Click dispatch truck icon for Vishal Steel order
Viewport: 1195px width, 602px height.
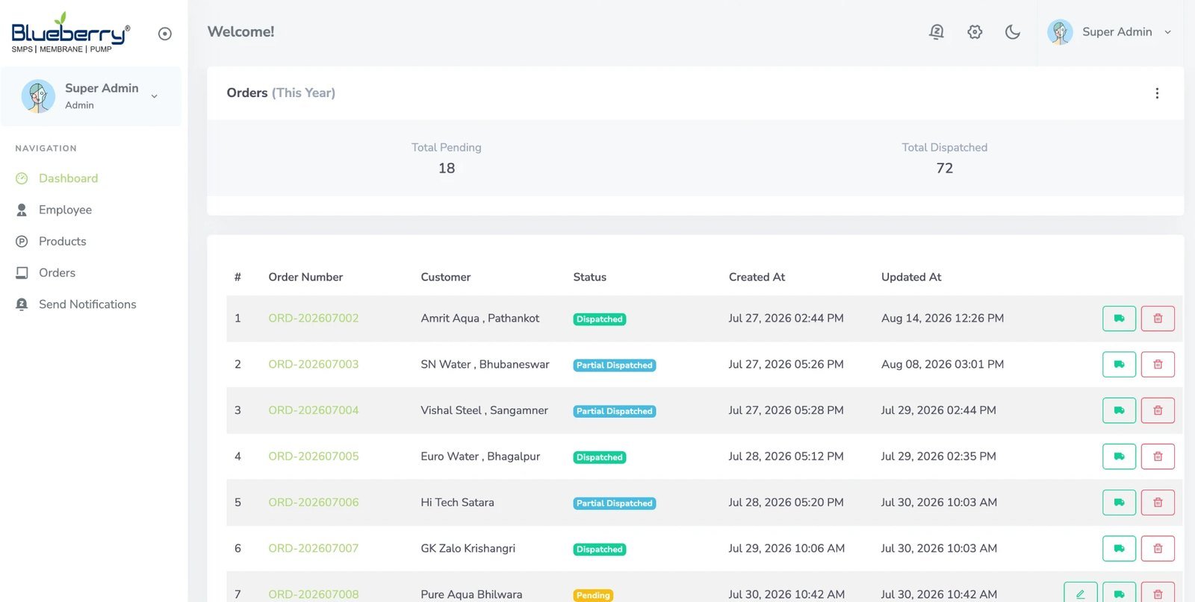(x=1119, y=410)
